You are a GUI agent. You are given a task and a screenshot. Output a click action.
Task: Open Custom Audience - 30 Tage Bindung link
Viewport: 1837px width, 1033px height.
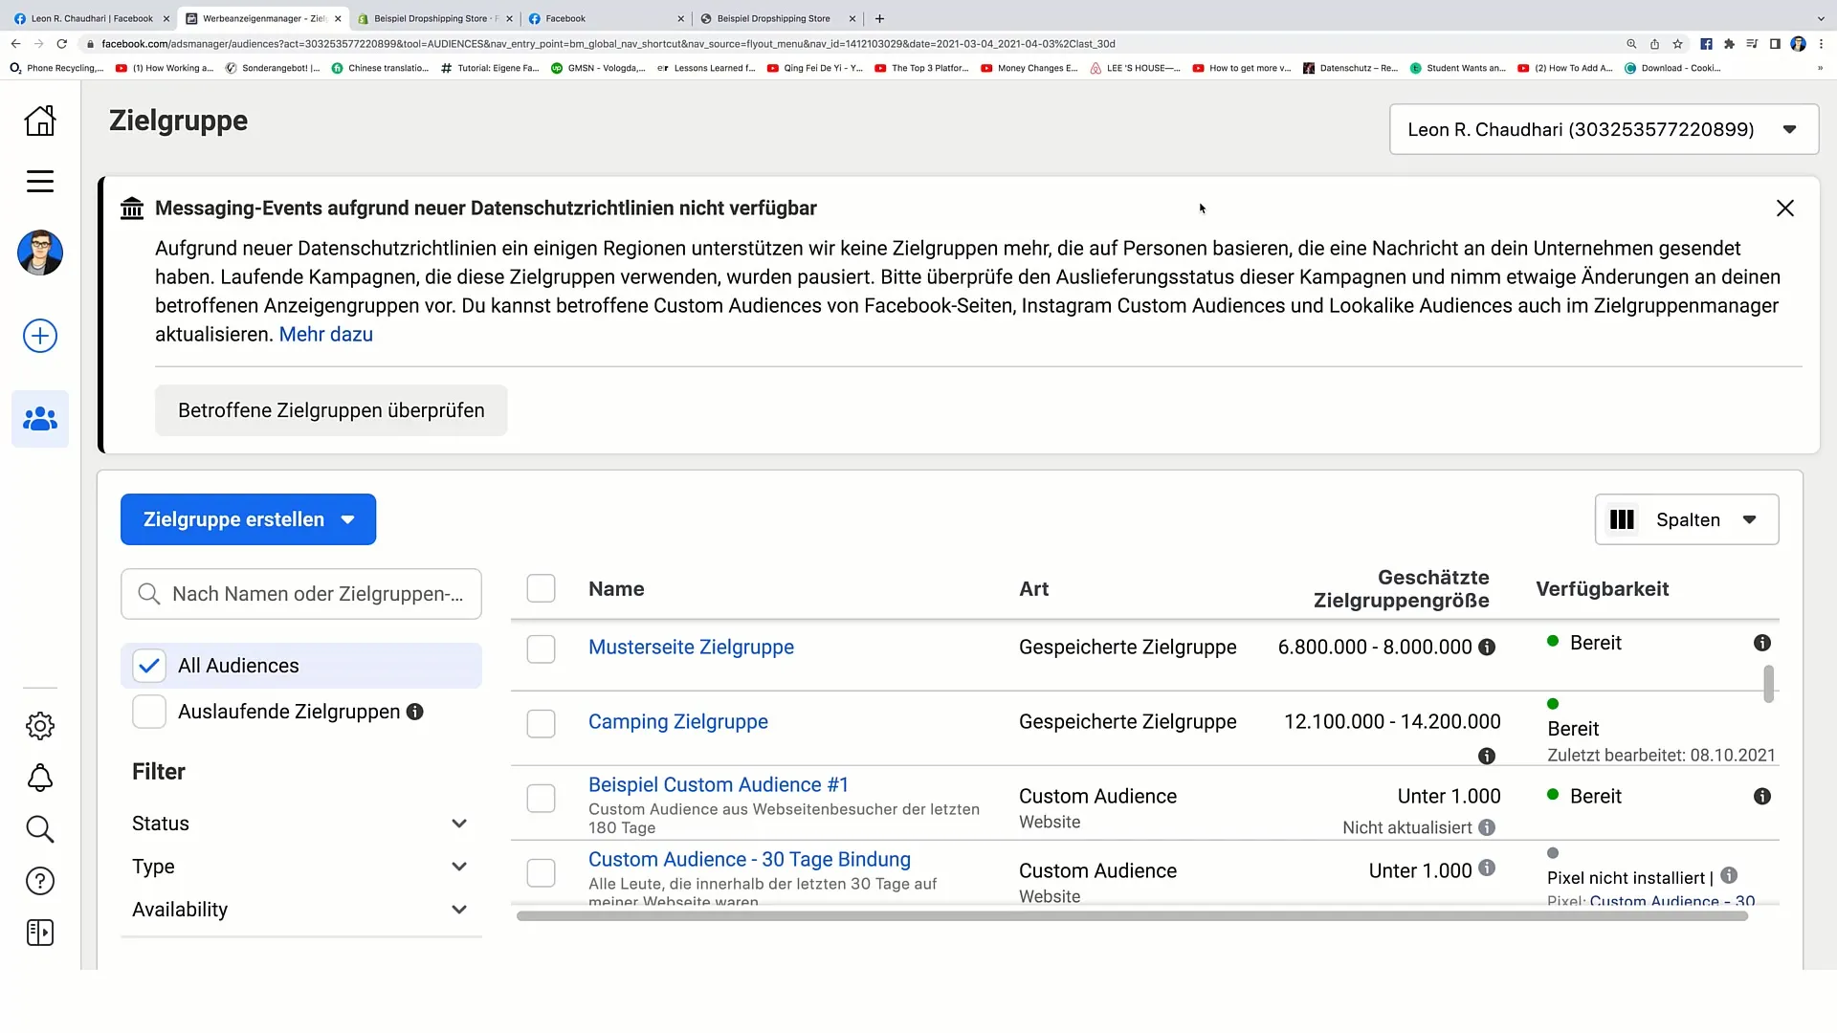pyautogui.click(x=749, y=860)
